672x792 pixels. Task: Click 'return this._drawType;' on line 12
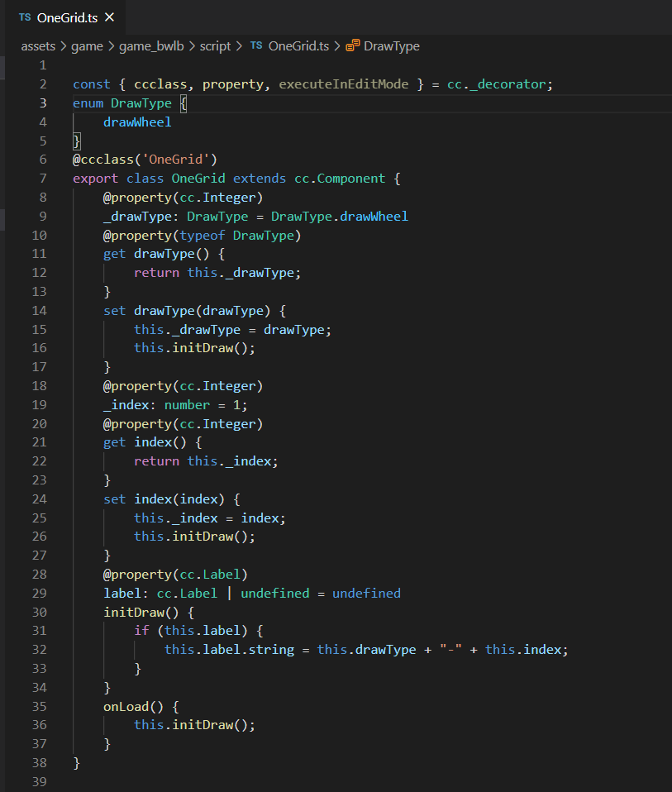pyautogui.click(x=217, y=273)
